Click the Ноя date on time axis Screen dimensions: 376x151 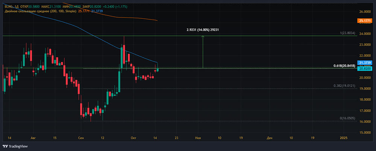click(198, 138)
